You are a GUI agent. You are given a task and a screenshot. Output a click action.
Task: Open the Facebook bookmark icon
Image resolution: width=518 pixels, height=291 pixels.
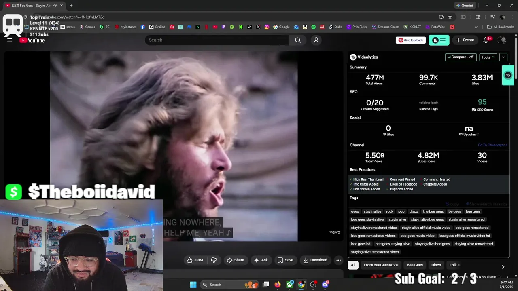click(143, 27)
